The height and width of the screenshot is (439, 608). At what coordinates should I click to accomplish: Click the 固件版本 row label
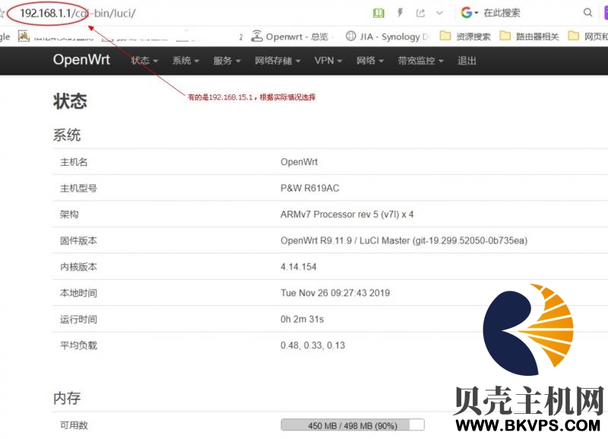[78, 240]
